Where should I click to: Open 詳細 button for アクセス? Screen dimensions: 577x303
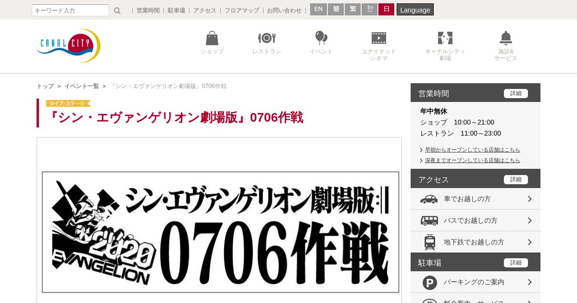[x=516, y=179]
